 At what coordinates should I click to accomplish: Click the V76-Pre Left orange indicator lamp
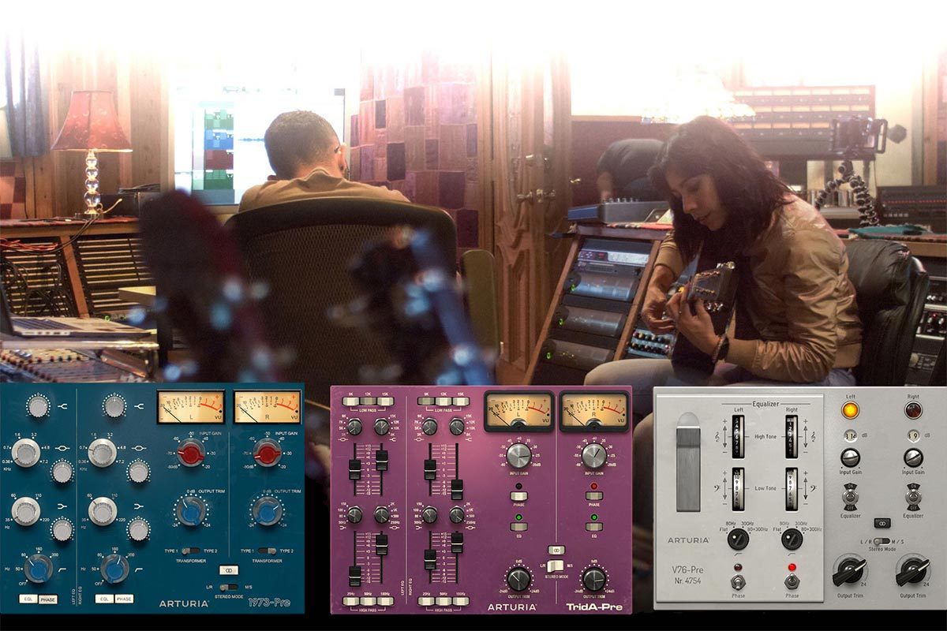(851, 409)
